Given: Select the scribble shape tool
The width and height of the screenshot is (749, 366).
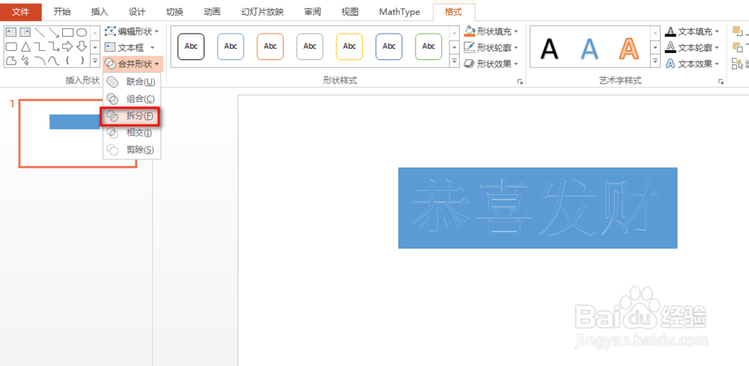Looking at the screenshot, I should [x=25, y=60].
